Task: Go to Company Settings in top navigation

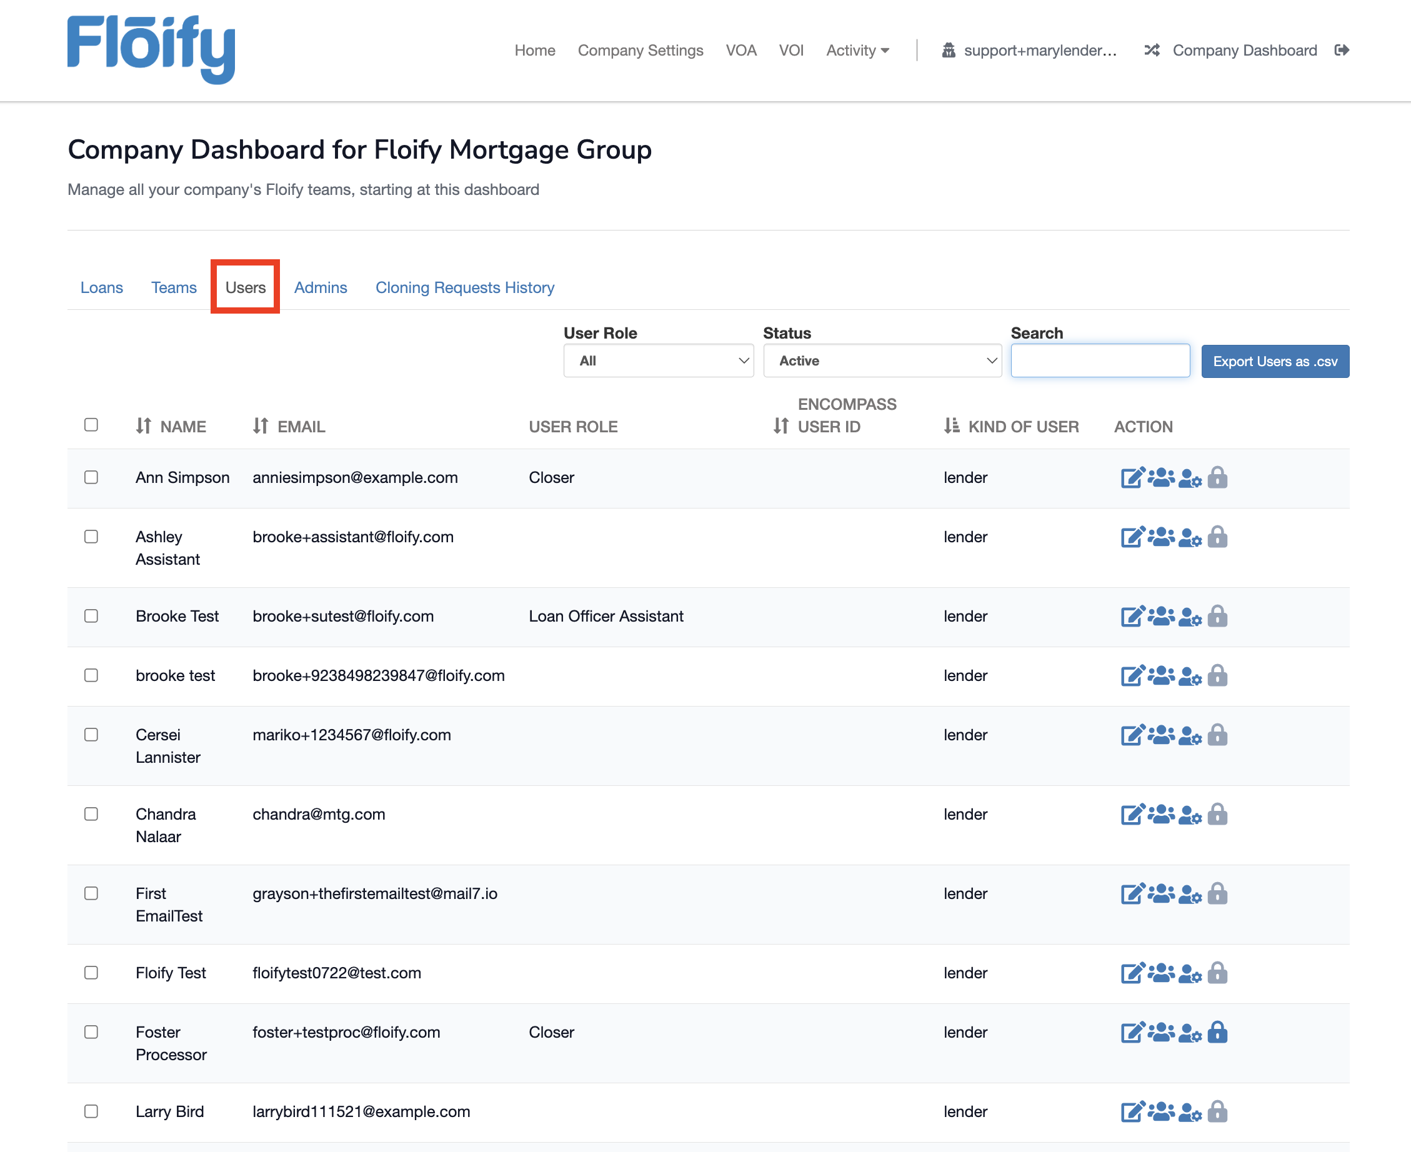Action: 640,51
